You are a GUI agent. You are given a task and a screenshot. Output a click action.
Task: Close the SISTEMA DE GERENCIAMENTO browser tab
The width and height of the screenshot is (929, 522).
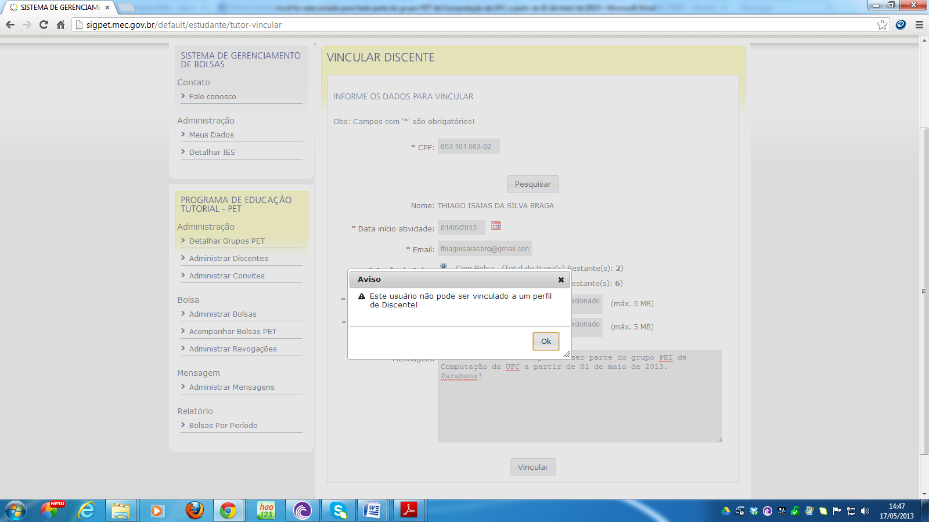(107, 8)
